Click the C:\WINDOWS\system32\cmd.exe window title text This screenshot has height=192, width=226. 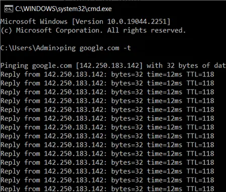click(63, 9)
